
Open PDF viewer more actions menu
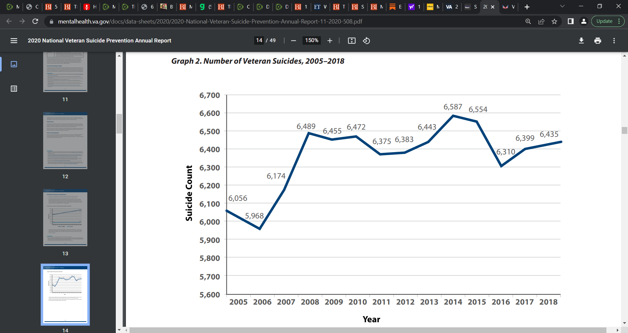(614, 40)
